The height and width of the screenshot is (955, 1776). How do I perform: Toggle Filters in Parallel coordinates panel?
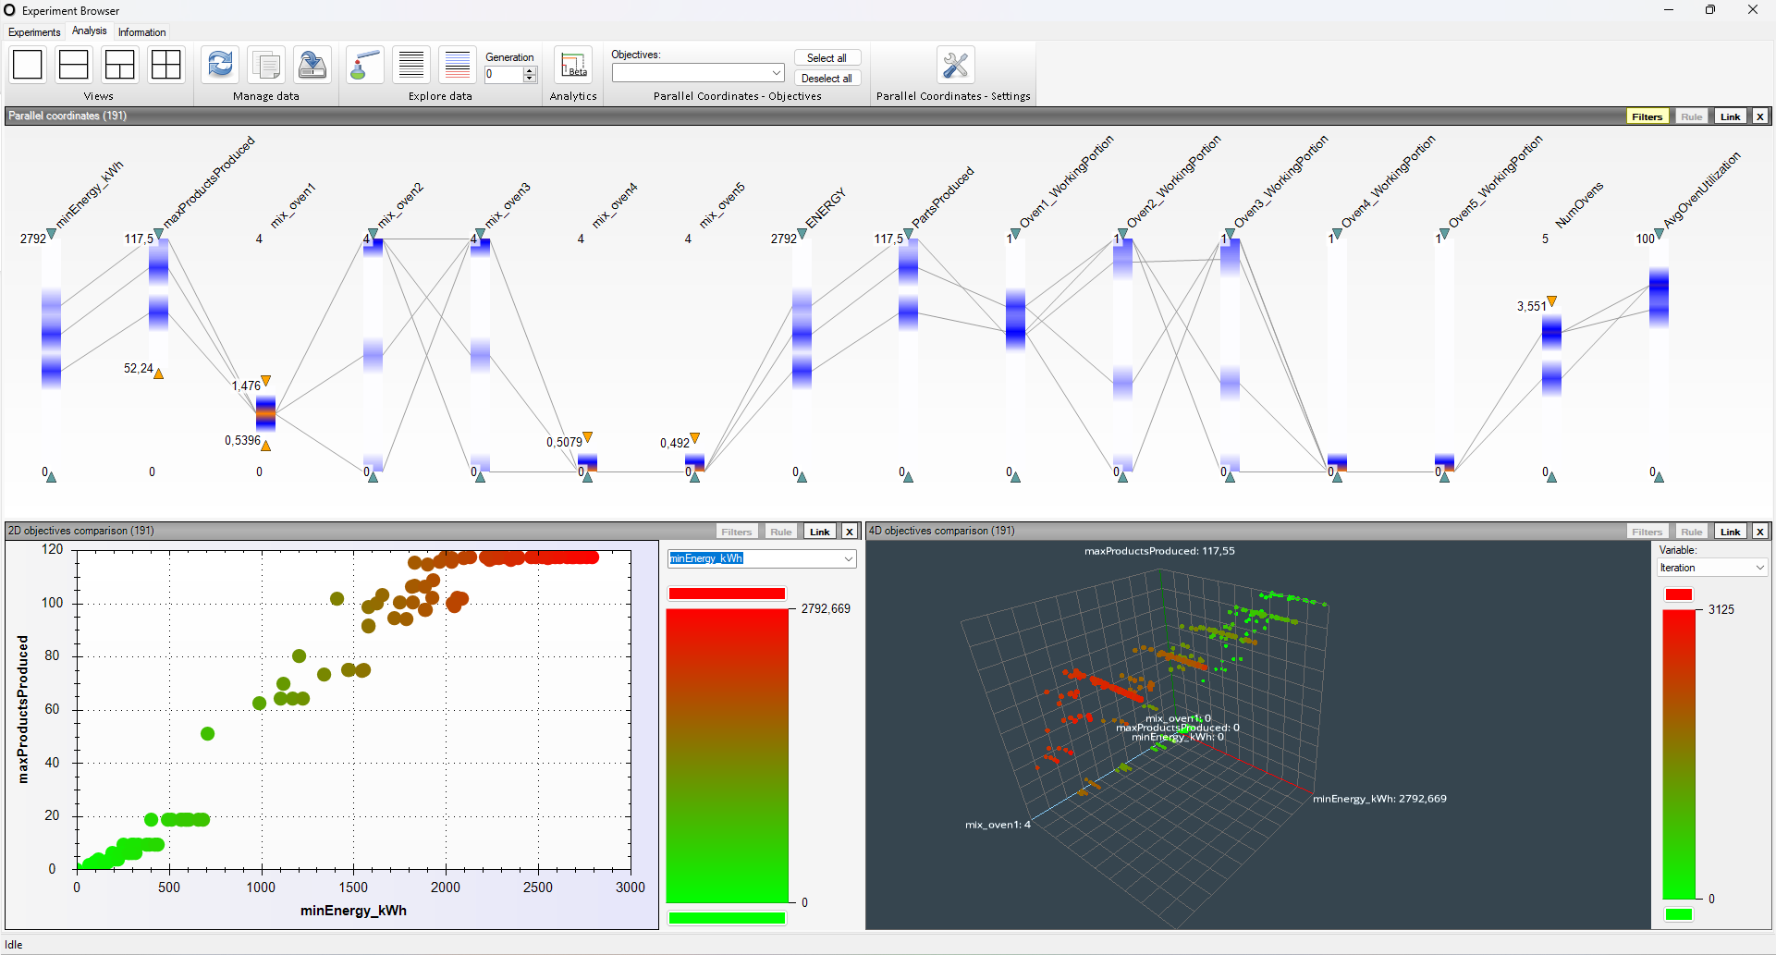(x=1647, y=116)
